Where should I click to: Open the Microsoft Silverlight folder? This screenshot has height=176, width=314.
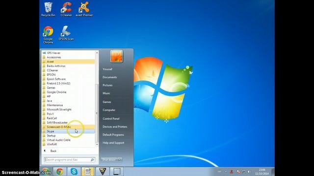(68, 110)
